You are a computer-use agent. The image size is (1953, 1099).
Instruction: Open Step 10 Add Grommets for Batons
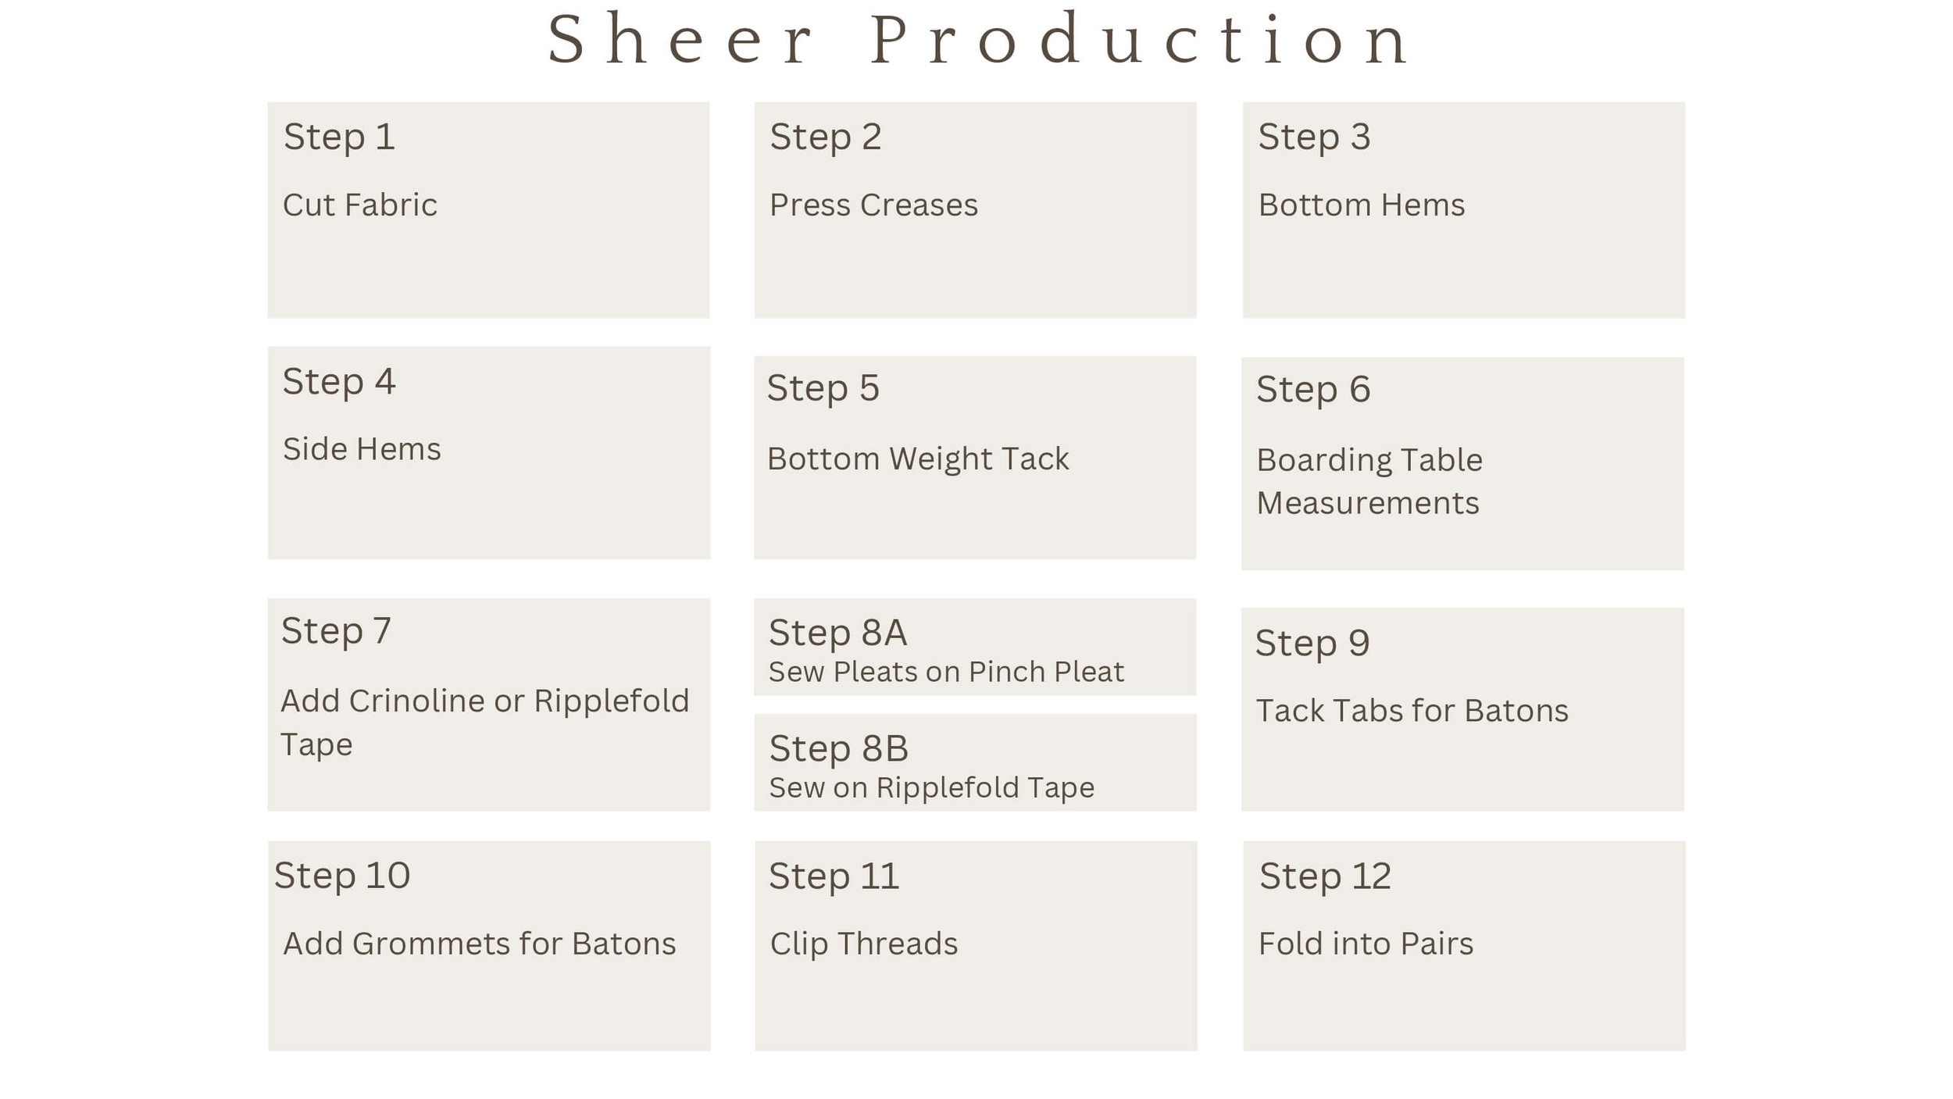(x=489, y=946)
